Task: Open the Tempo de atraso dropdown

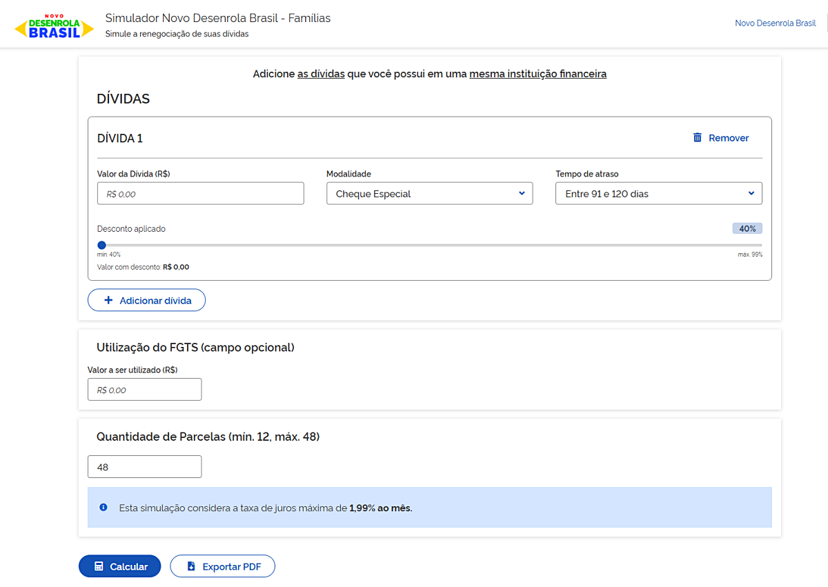Action: [x=659, y=194]
